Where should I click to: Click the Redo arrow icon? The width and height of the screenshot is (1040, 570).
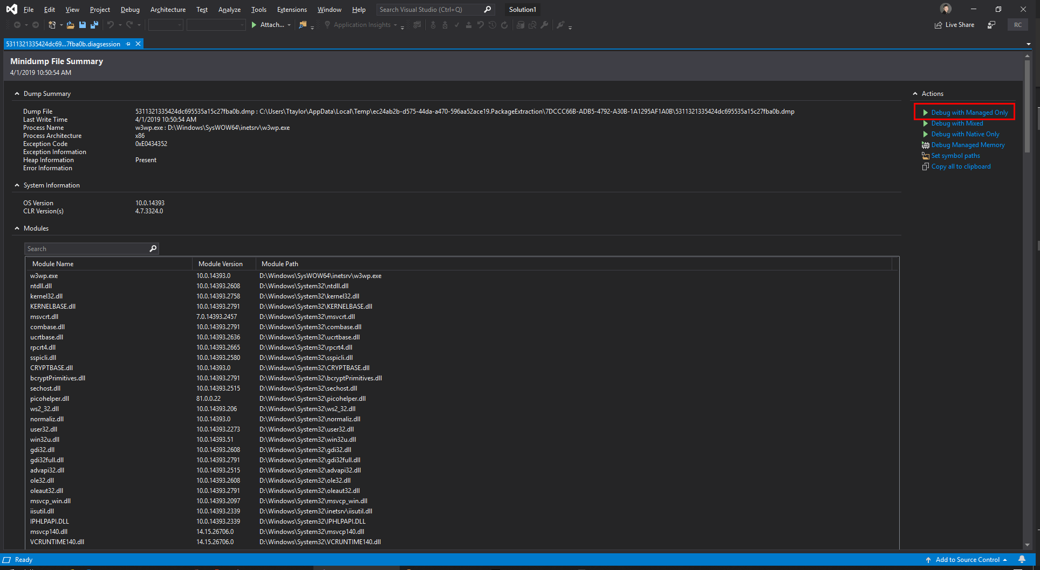129,25
